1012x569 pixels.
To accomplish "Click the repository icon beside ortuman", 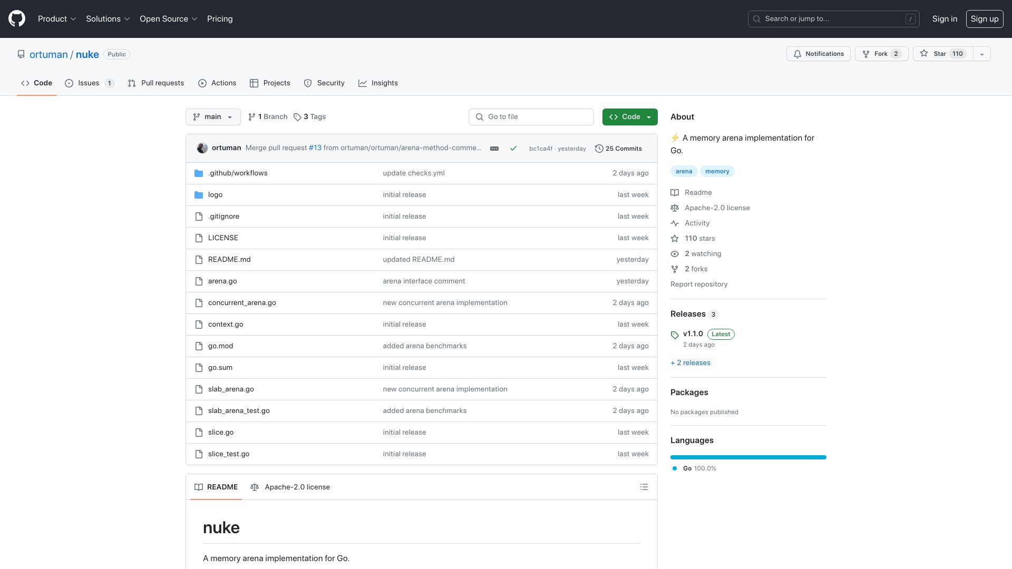I will (21, 54).
